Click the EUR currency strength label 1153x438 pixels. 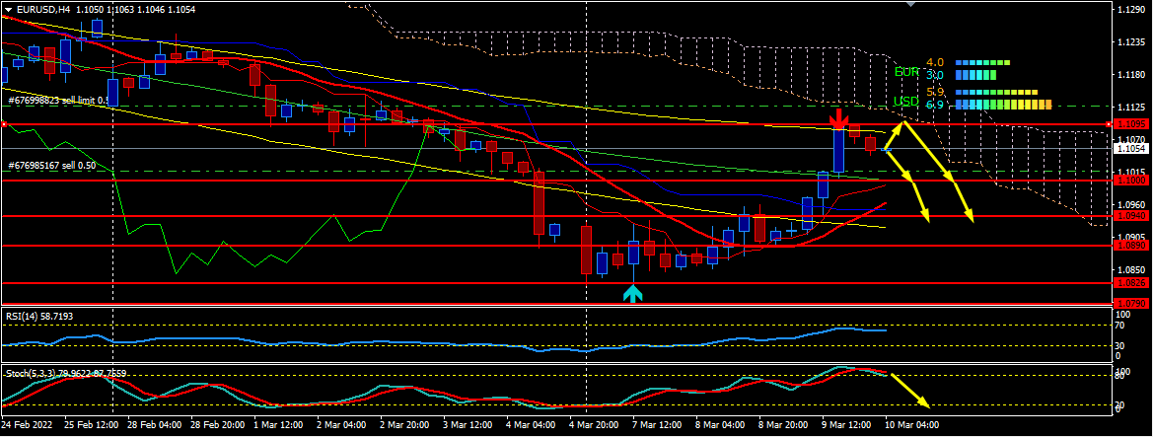(x=906, y=72)
